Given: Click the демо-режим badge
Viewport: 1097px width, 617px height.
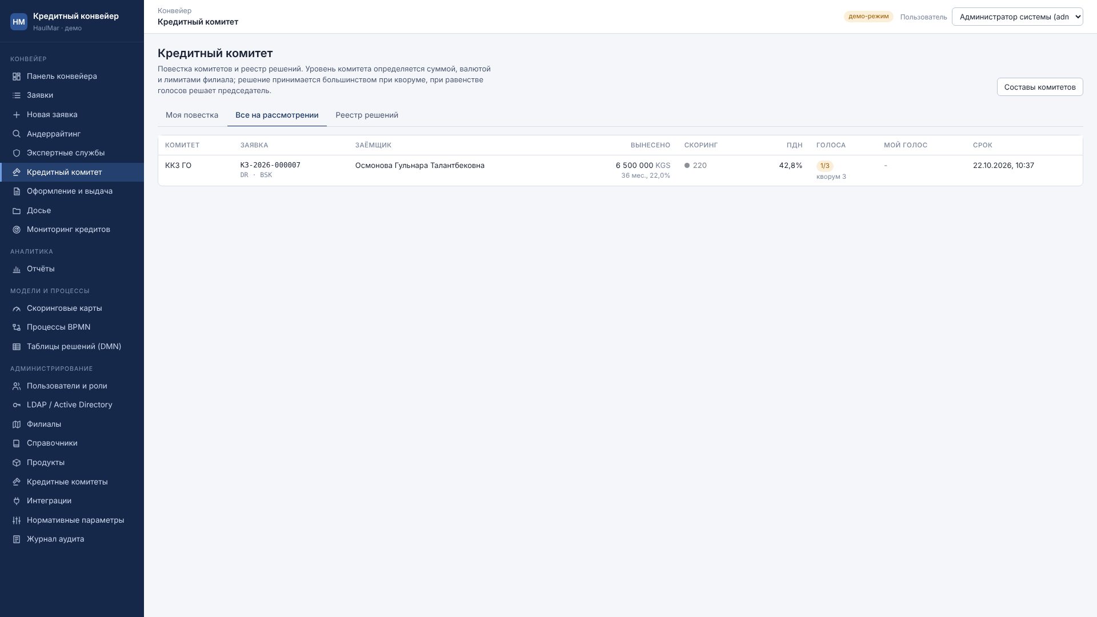Looking at the screenshot, I should pos(868,17).
